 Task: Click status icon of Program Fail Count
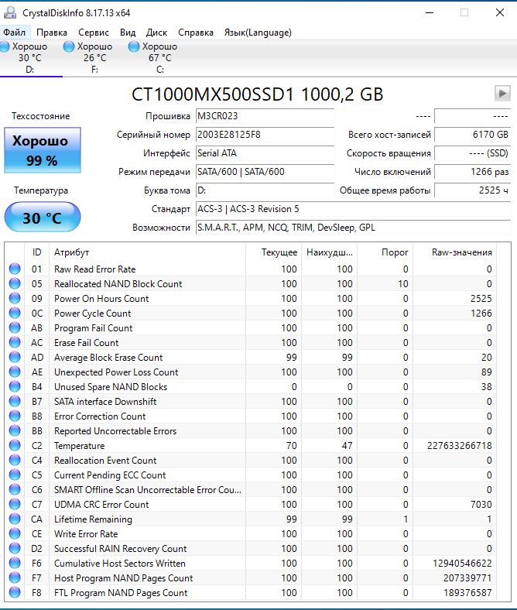pyautogui.click(x=15, y=327)
